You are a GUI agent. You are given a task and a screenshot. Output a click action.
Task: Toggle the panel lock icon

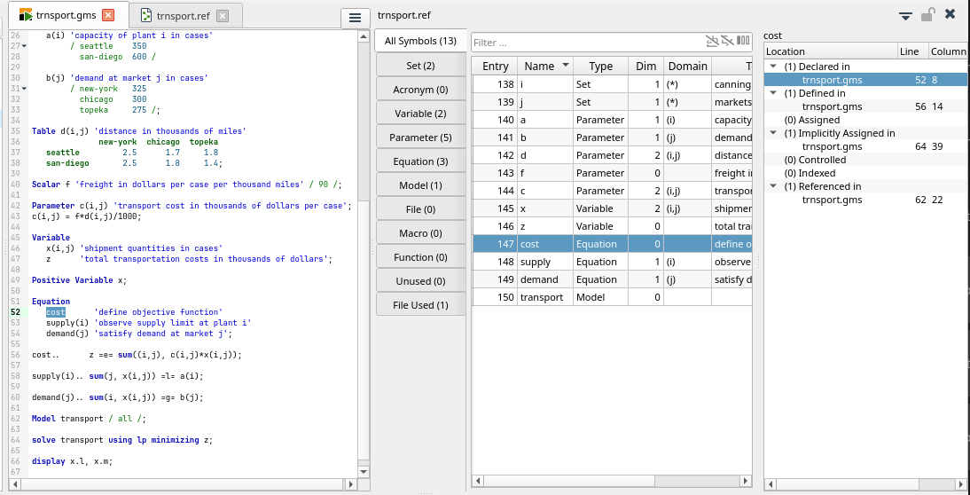pos(927,15)
